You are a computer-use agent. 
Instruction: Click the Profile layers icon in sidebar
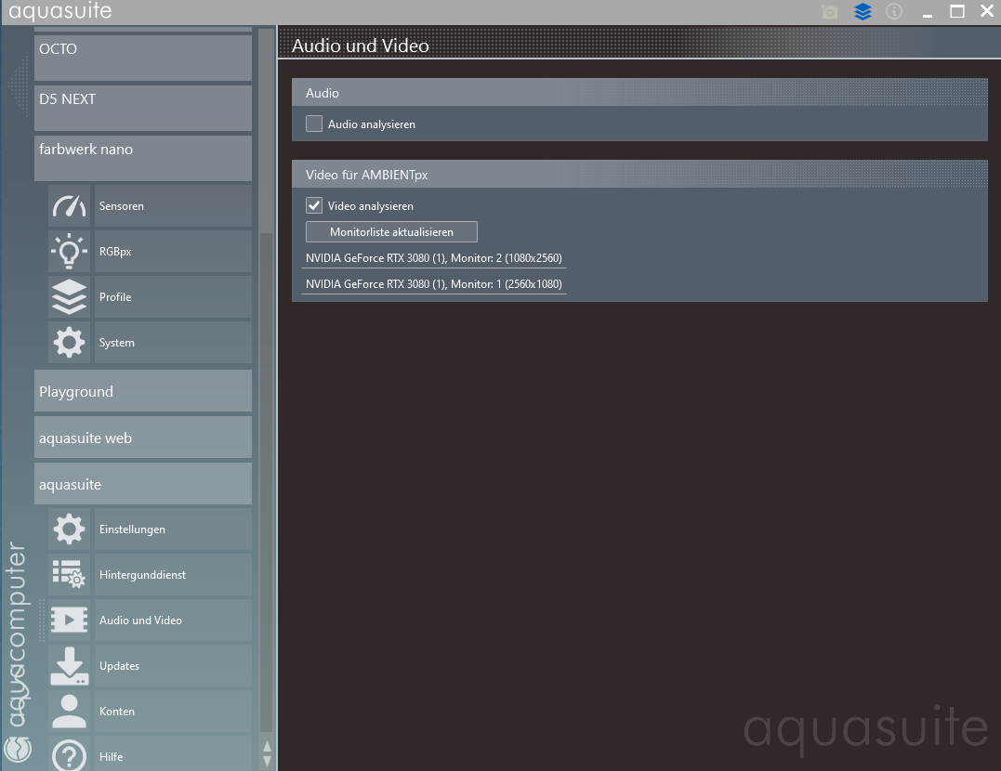coord(69,296)
